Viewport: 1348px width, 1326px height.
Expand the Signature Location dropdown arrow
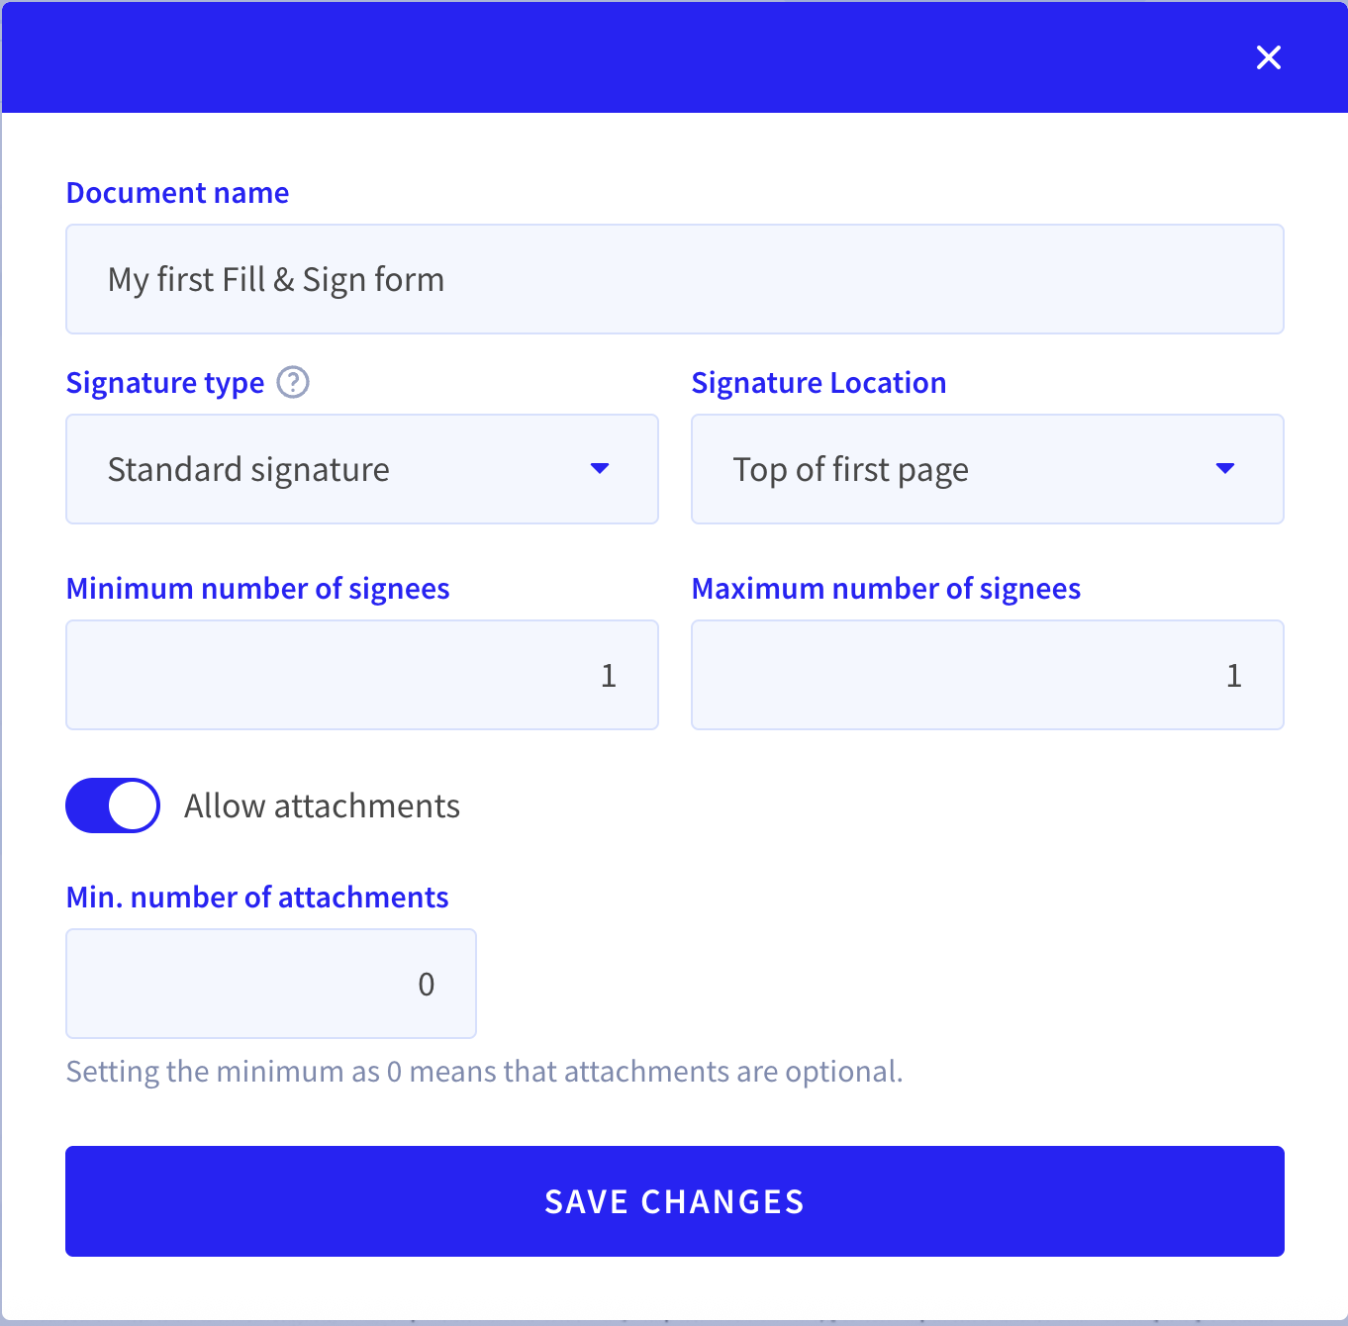click(1224, 468)
